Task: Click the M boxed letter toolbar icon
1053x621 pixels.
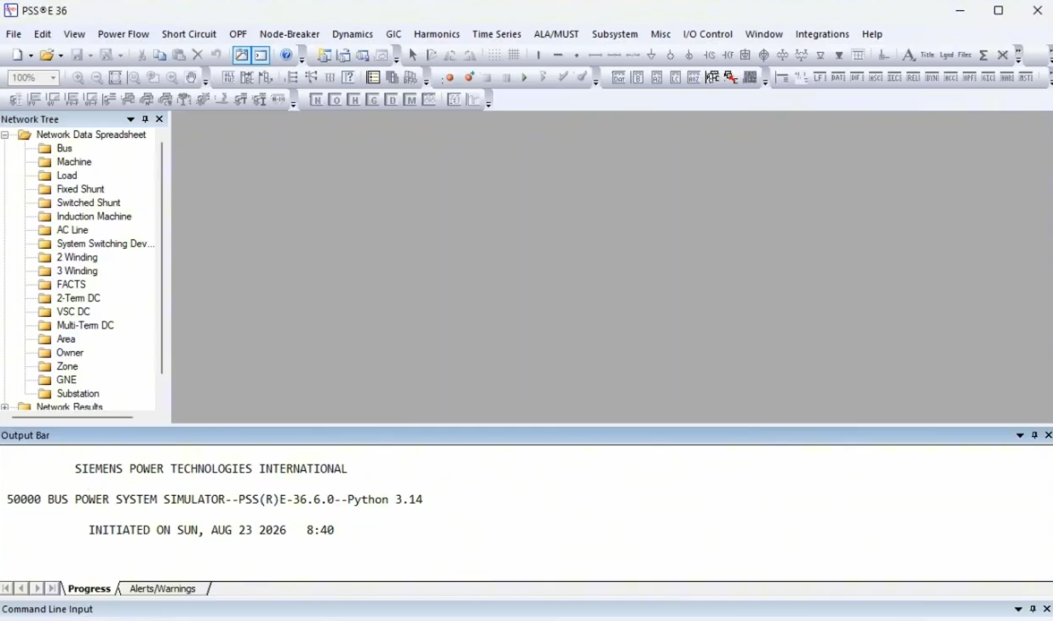Action: point(410,100)
